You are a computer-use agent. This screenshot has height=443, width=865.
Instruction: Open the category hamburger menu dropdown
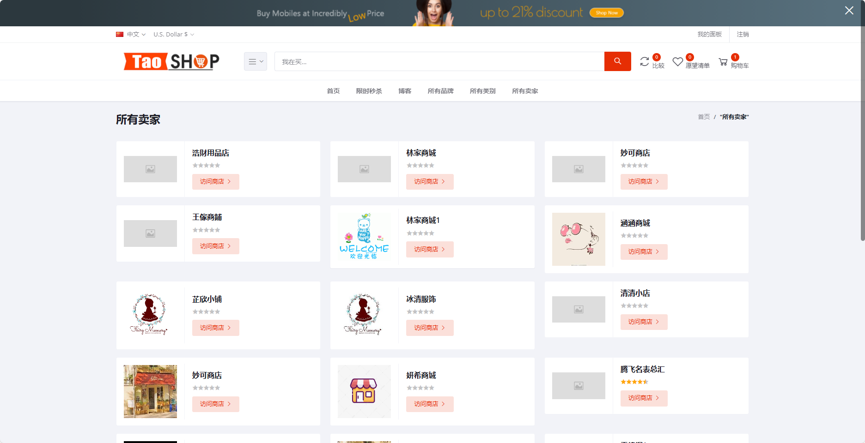tap(256, 61)
